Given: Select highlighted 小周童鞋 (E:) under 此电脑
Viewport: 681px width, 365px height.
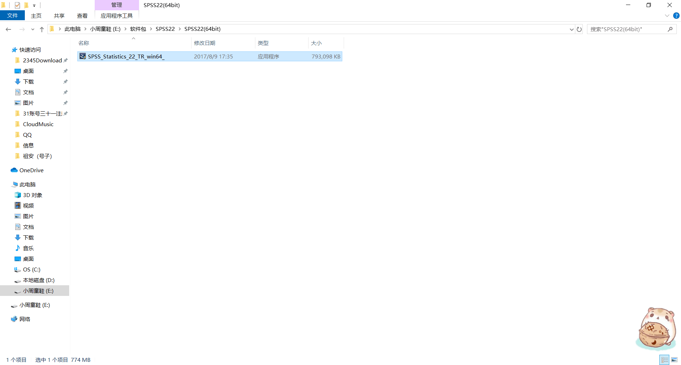Looking at the screenshot, I should pyautogui.click(x=34, y=291).
